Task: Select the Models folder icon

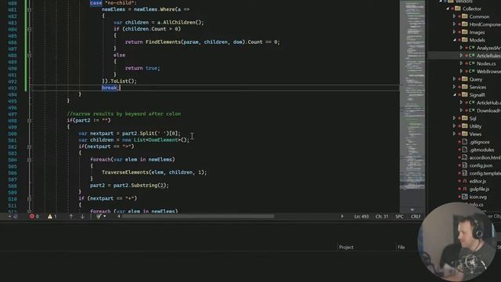Action: 464,40
